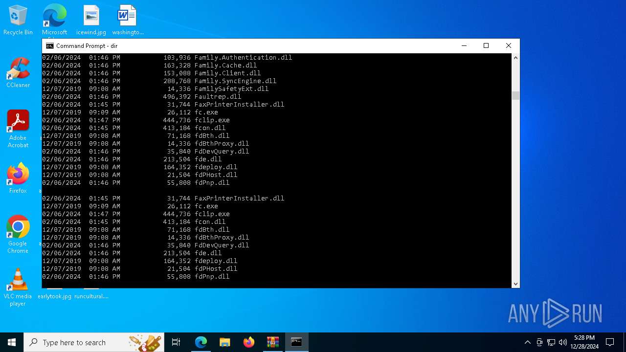Image resolution: width=626 pixels, height=352 pixels.
Task: Click the Command Prompt scrollbar thumb
Action: (515, 95)
